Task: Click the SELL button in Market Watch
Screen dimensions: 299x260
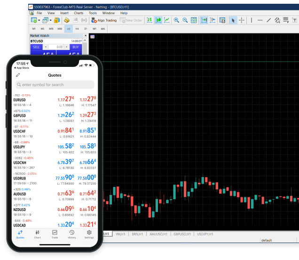Action: 36,47
